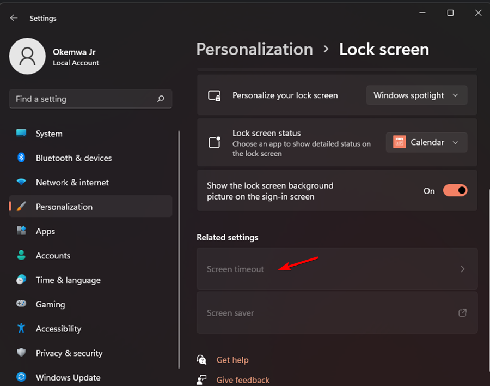Open the Accounts section icon
Viewport: 490px width, 386px height.
tap(20, 255)
